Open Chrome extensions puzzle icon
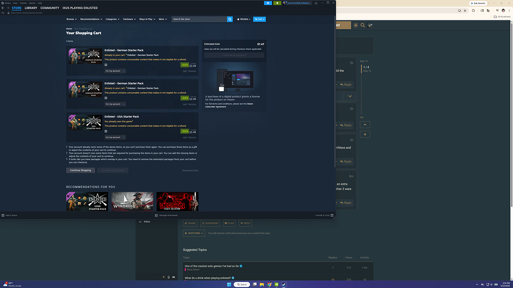This screenshot has width=513, height=288. click(x=473, y=10)
